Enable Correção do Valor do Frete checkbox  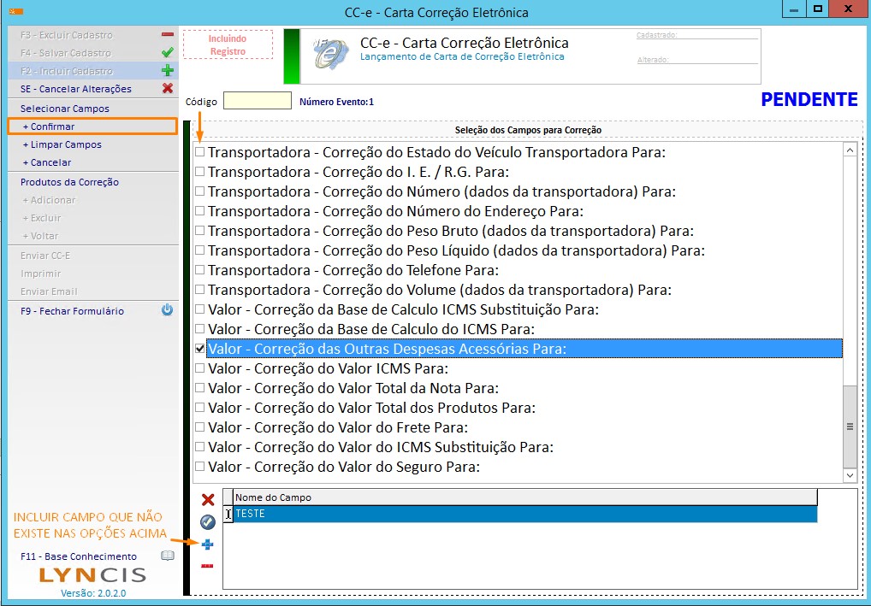click(x=200, y=427)
